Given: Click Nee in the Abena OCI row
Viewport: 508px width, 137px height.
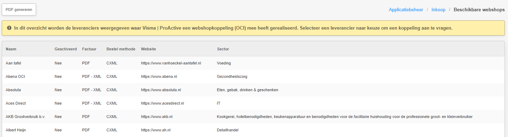Looking at the screenshot, I should 58,76.
